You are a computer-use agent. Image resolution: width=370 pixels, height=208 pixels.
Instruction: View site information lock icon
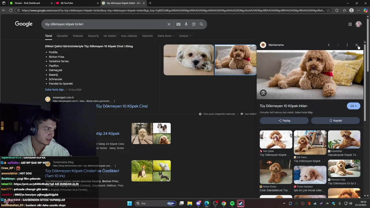coord(18,10)
